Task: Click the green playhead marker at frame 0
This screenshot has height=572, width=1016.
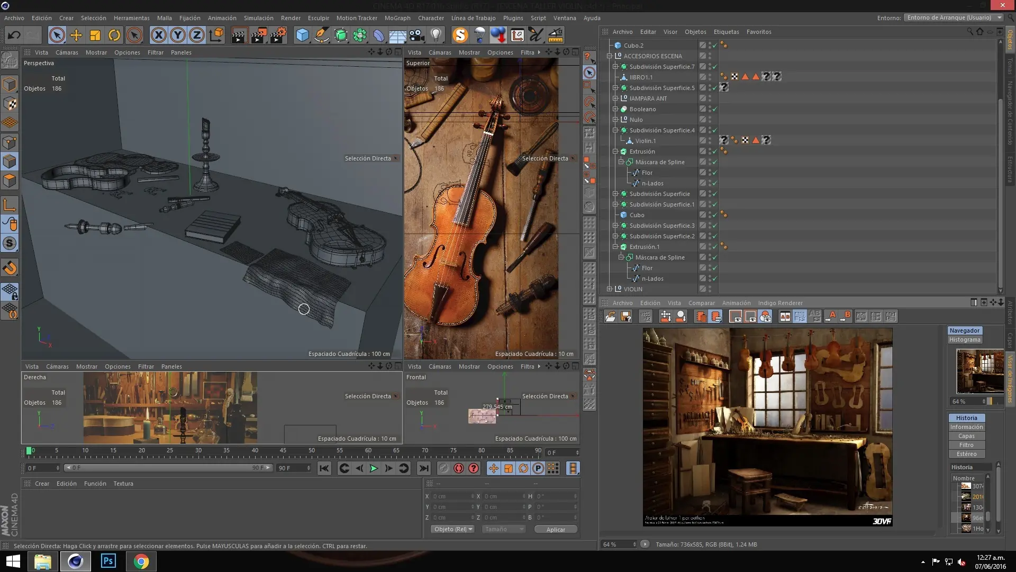Action: tap(29, 451)
